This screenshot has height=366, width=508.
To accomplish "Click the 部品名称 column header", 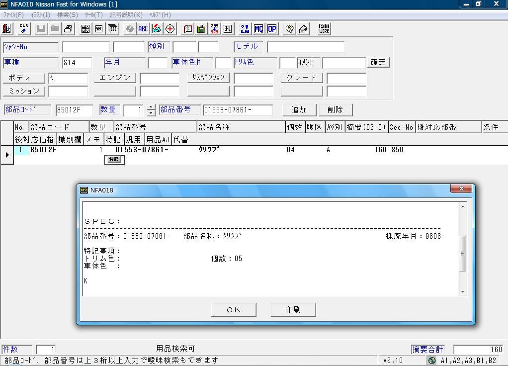I will pyautogui.click(x=242, y=127).
